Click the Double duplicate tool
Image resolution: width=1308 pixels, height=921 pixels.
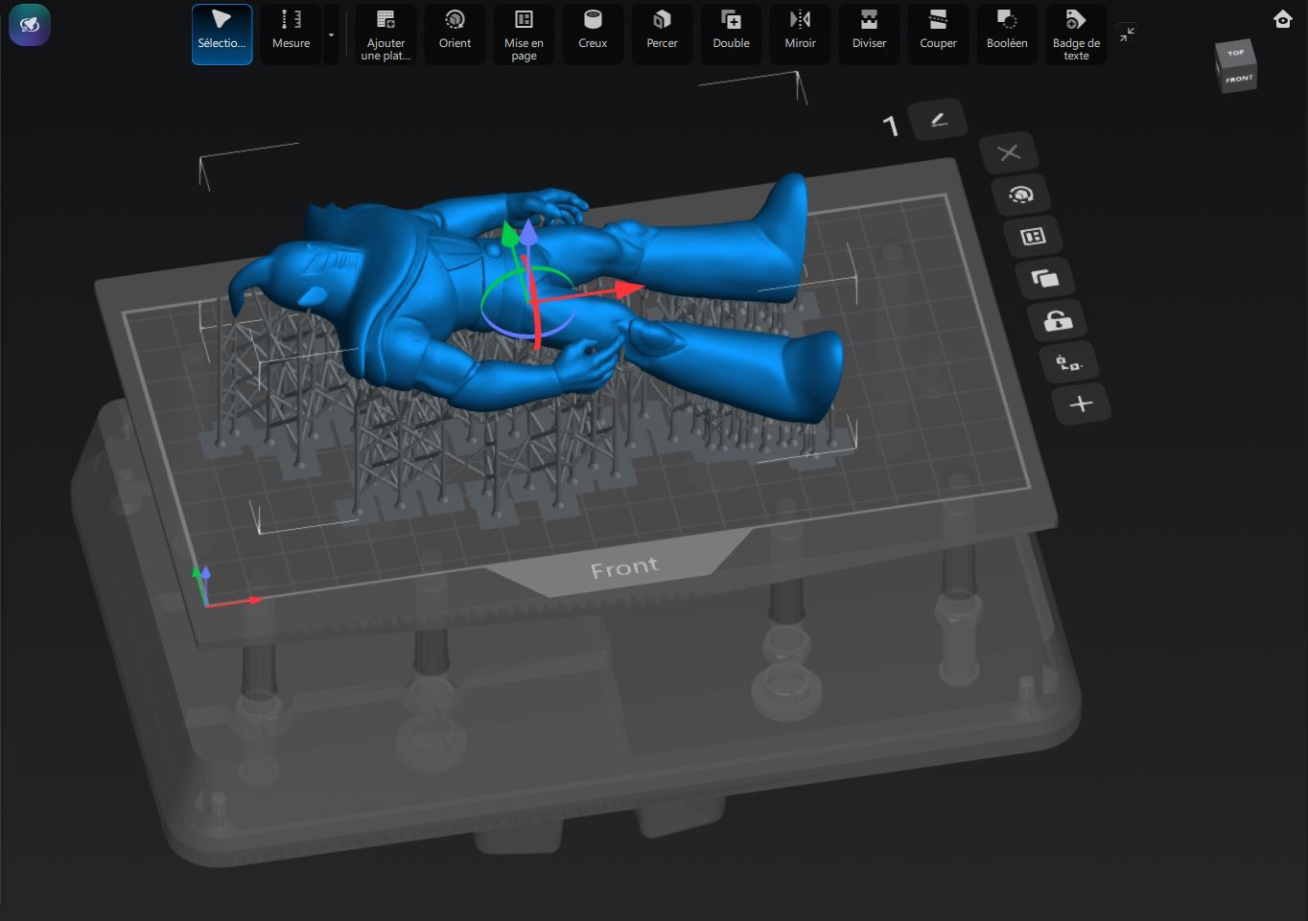(731, 35)
